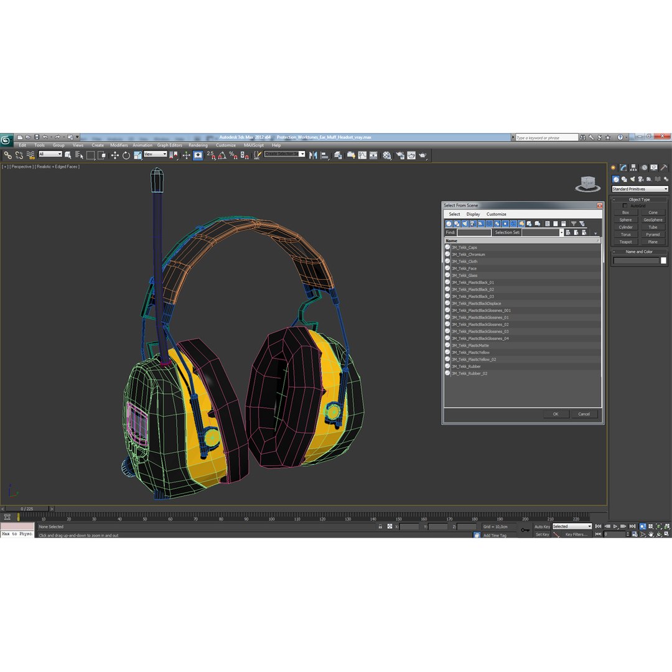Open the Display menu in Select From Scene

[x=473, y=214]
